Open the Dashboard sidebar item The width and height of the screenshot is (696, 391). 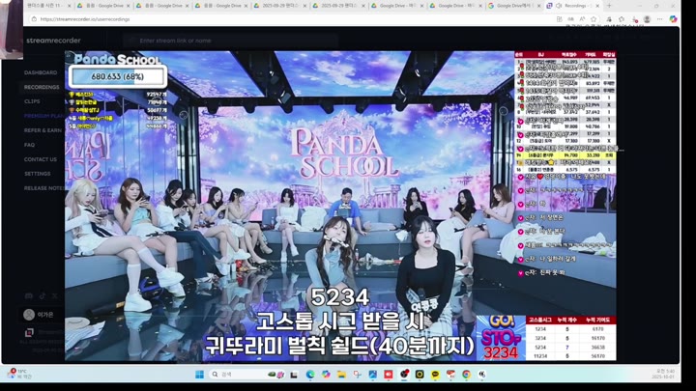click(41, 72)
